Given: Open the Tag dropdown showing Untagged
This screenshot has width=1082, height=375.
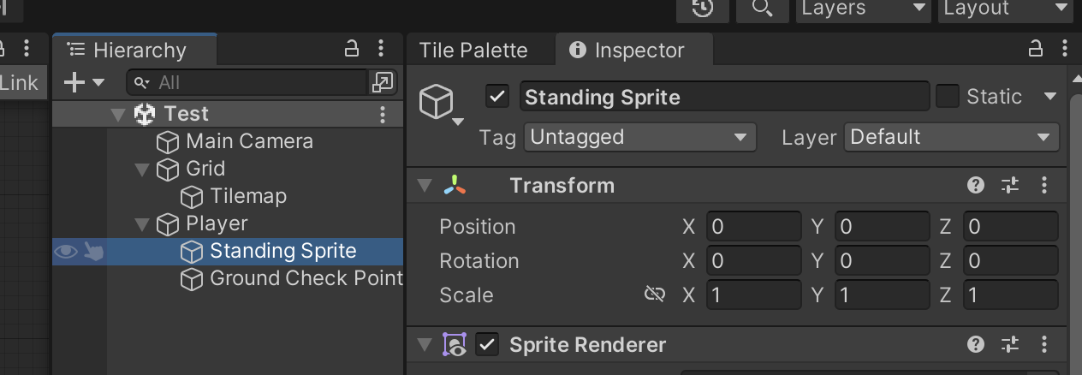Looking at the screenshot, I should [x=639, y=137].
